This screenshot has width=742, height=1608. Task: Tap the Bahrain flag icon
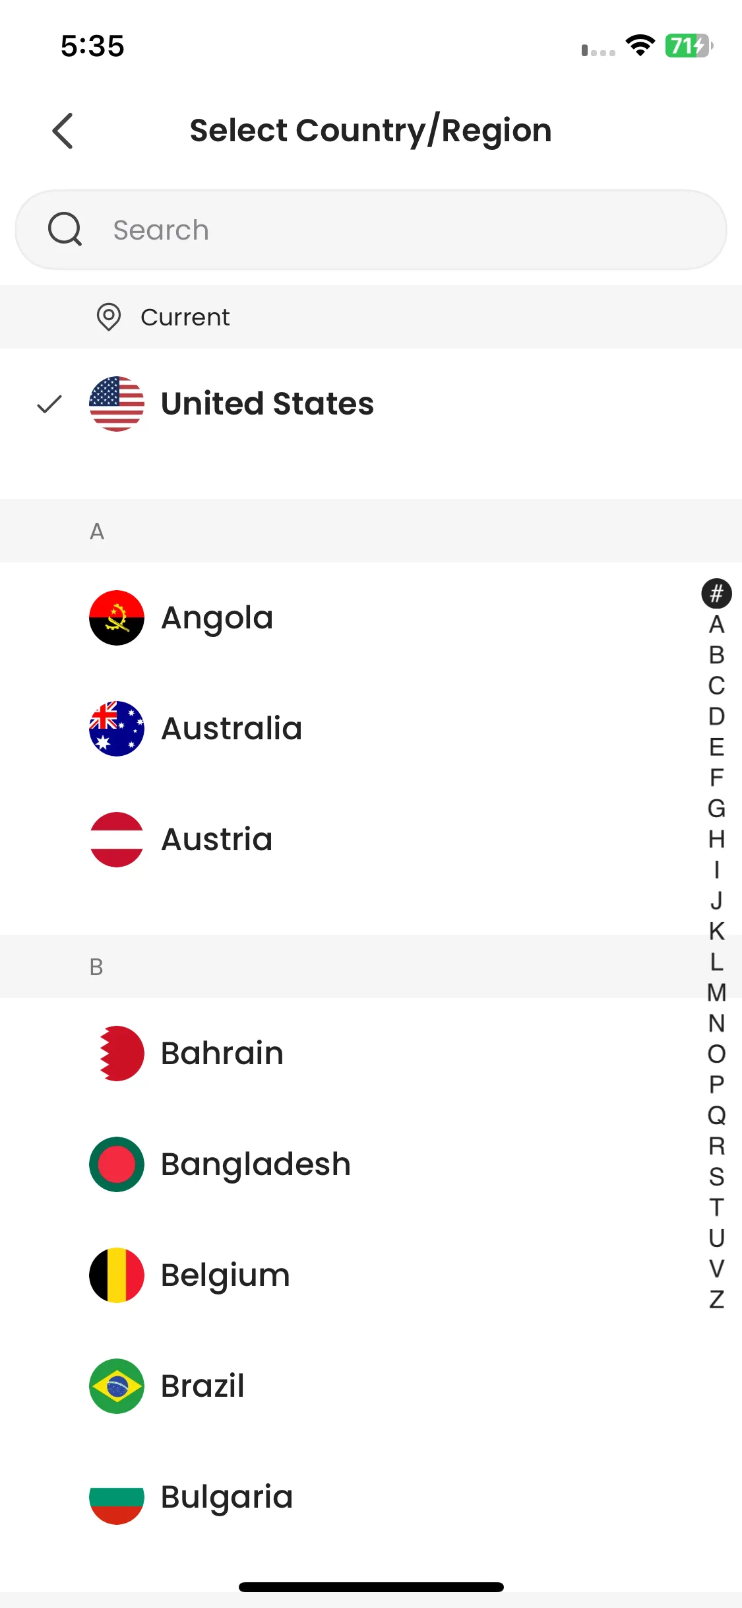[x=117, y=1054]
